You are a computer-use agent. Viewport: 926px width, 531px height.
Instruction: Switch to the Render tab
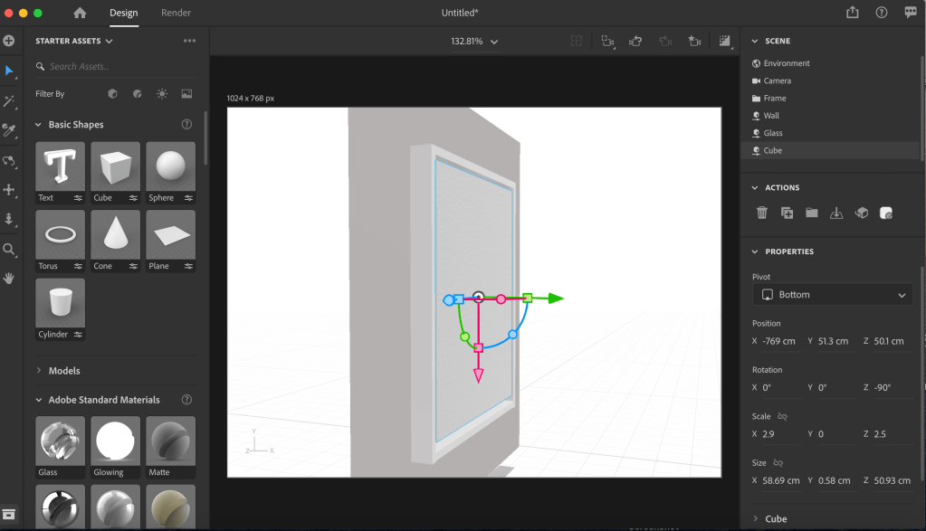[176, 13]
